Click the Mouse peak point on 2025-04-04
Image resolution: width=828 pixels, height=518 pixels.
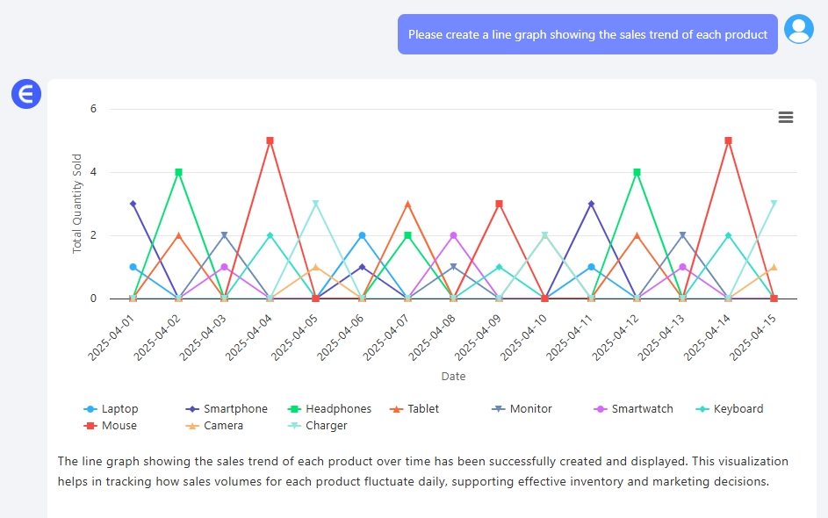[270, 140]
